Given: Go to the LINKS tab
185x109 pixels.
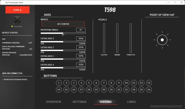Looking at the screenshot, I should 131,102.
